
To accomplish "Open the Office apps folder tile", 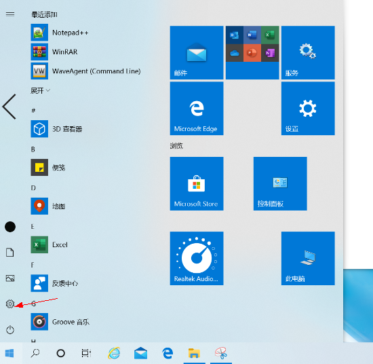I will pos(252,52).
